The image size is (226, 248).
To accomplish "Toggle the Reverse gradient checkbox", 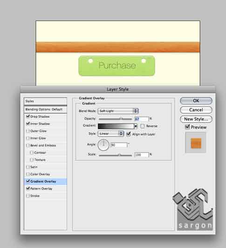I will coord(143,126).
